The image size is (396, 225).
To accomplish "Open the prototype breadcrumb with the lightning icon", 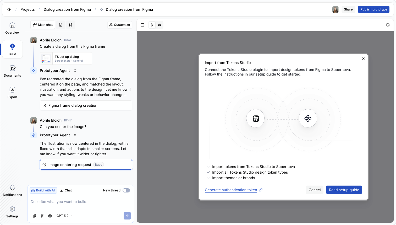I will tap(126, 9).
